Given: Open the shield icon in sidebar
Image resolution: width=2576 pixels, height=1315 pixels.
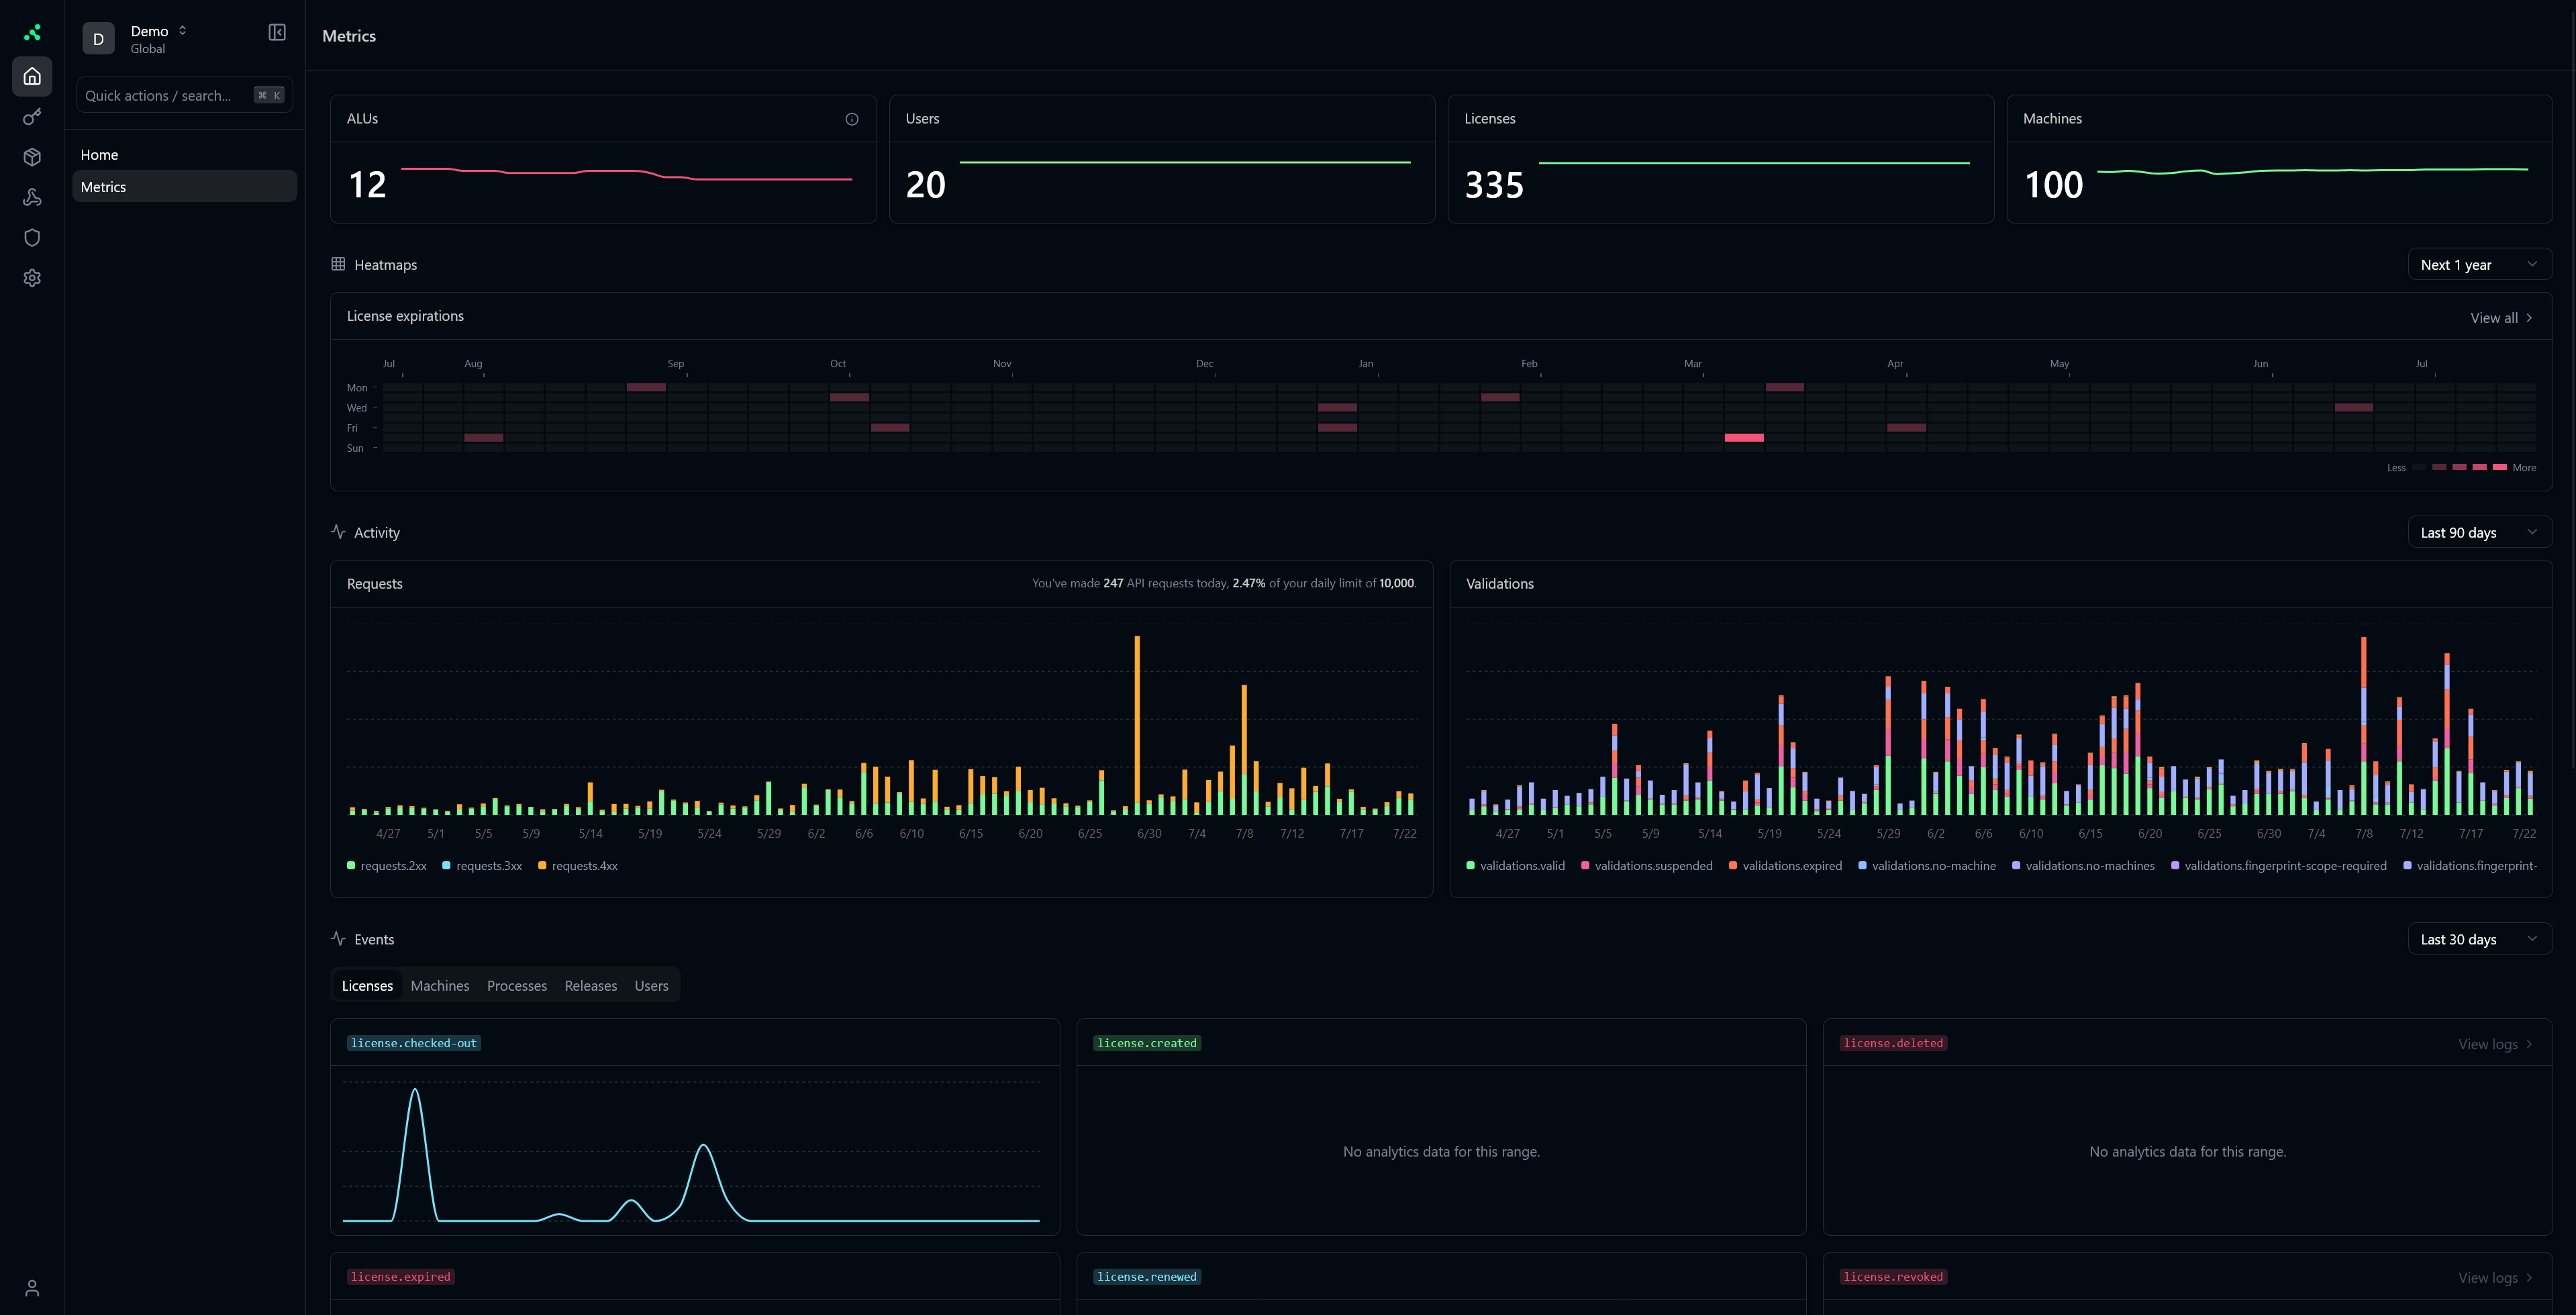Looking at the screenshot, I should click(x=32, y=238).
